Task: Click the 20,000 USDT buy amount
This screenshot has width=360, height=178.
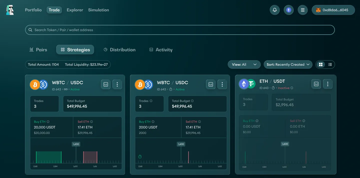Action: 45,127
